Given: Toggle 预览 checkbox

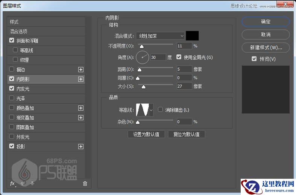Looking at the screenshot, I should (254, 59).
